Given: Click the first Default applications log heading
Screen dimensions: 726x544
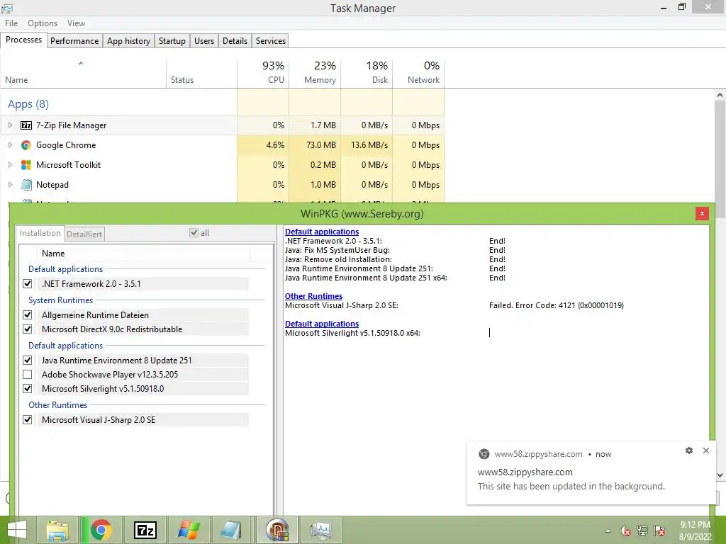Looking at the screenshot, I should click(x=322, y=232).
